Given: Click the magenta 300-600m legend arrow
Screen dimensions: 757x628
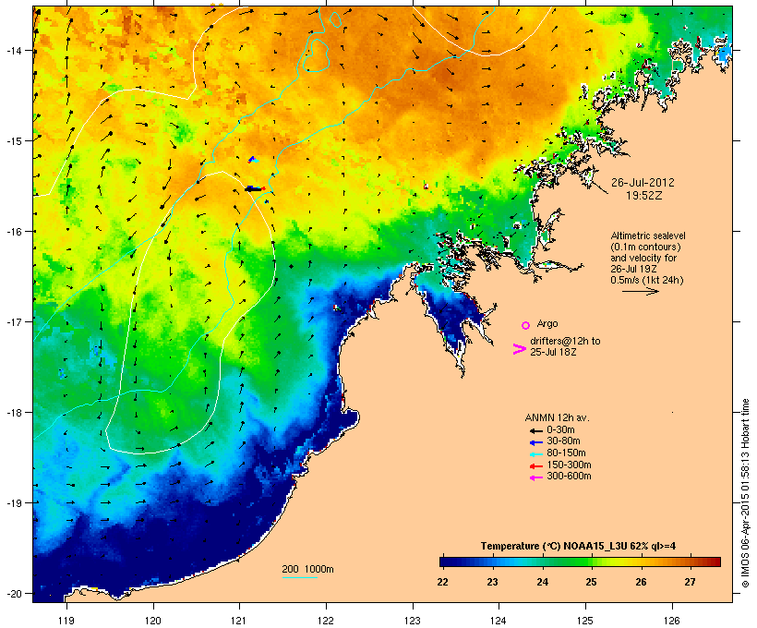Looking at the screenshot, I should (x=536, y=477).
